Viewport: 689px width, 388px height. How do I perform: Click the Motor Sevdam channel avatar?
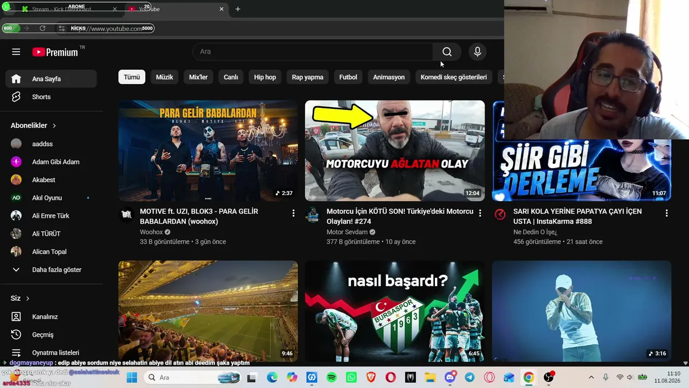[x=313, y=214]
